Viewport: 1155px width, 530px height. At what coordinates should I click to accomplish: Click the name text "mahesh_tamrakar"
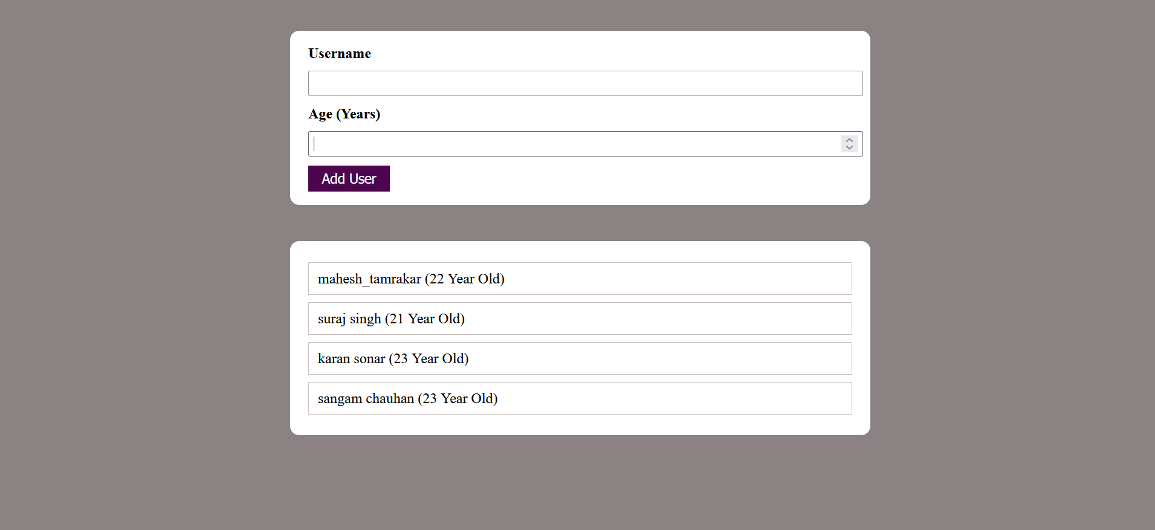coord(369,279)
